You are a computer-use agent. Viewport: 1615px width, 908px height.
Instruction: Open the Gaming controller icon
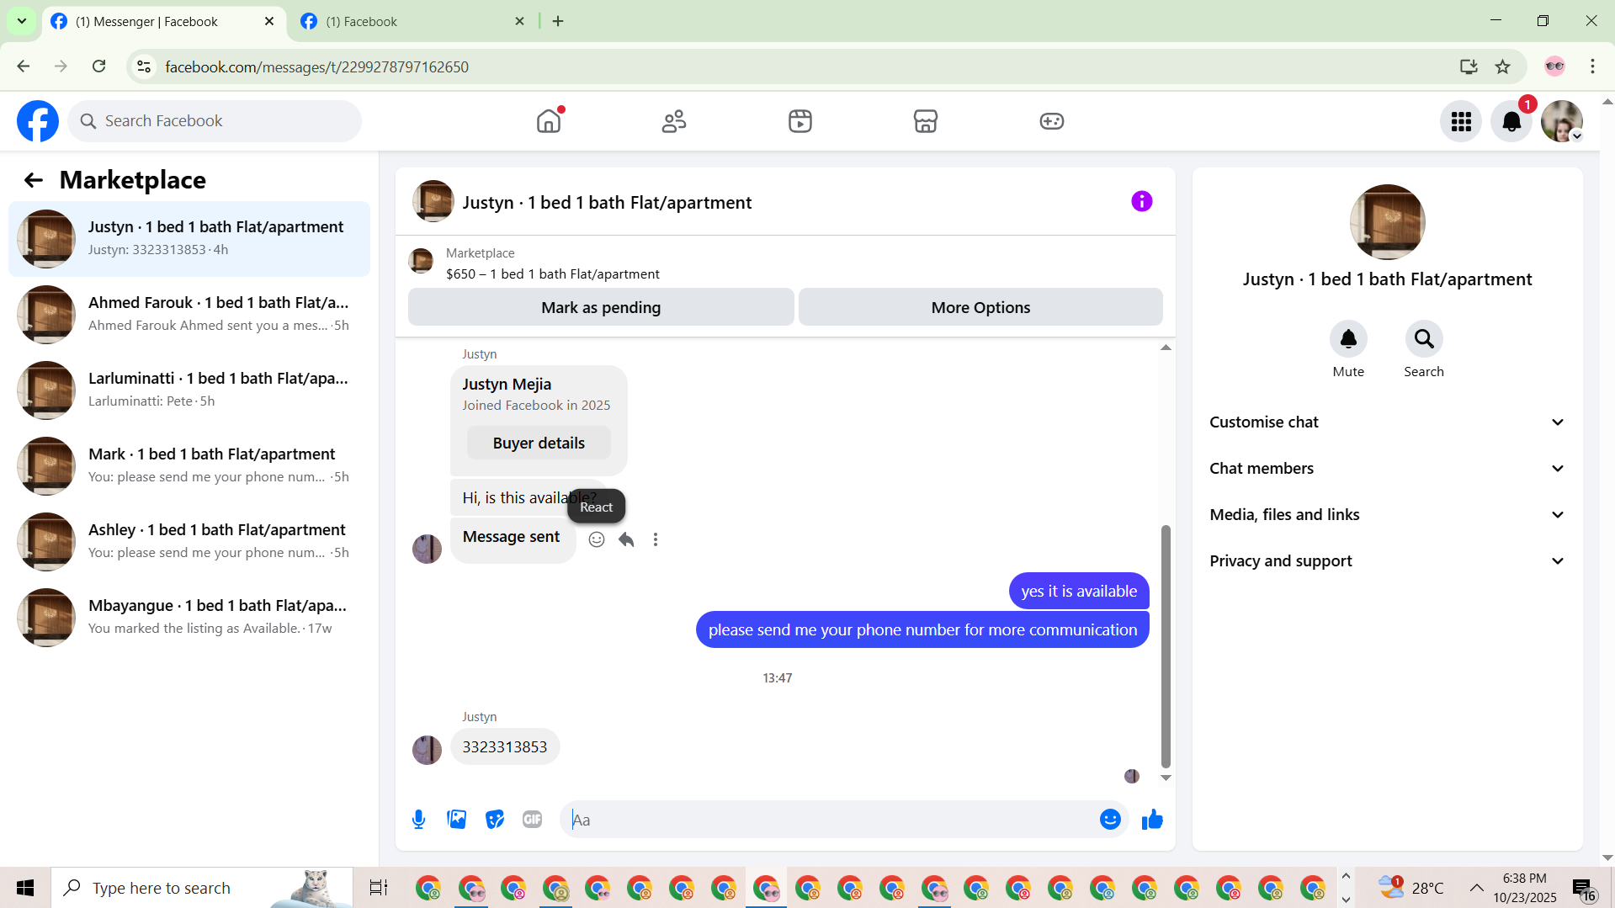[x=1052, y=121]
